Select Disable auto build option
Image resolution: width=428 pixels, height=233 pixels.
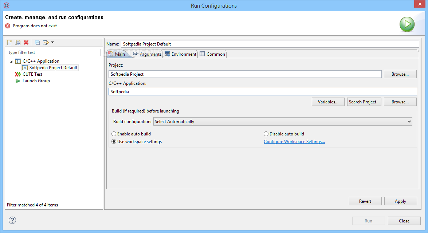[284, 134]
